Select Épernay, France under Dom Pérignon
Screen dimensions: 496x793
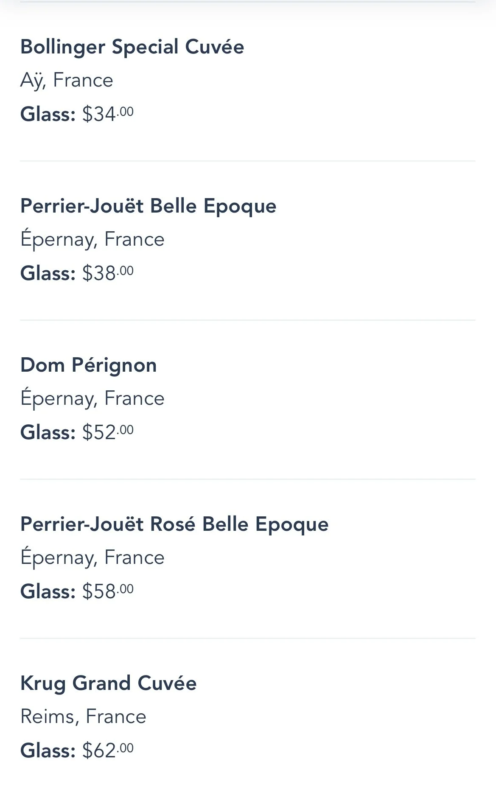coord(92,398)
